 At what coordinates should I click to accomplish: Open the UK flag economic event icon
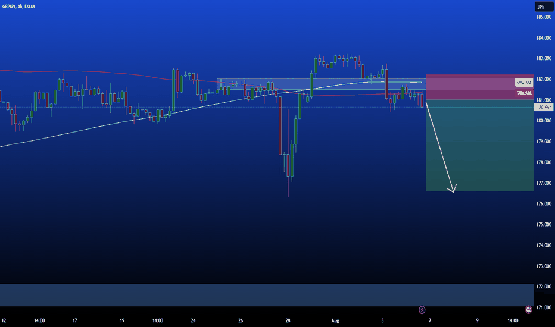[x=528, y=310]
